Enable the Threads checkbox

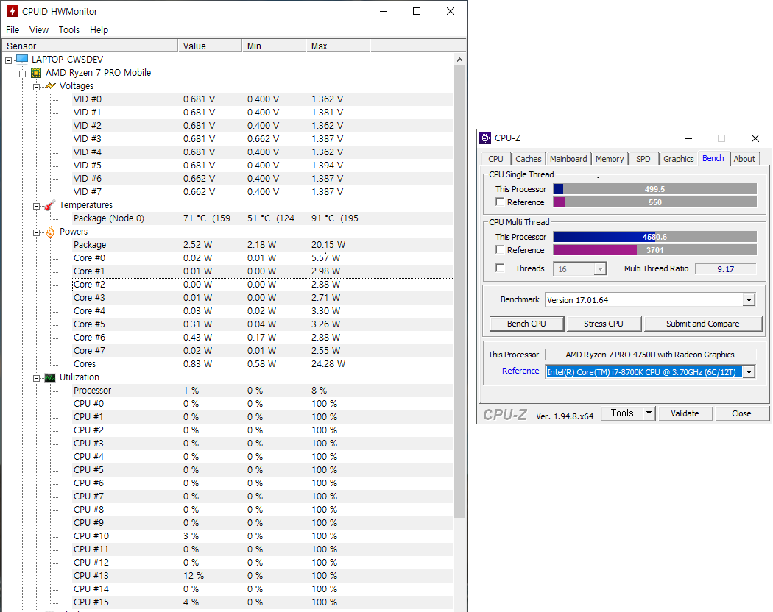point(500,268)
